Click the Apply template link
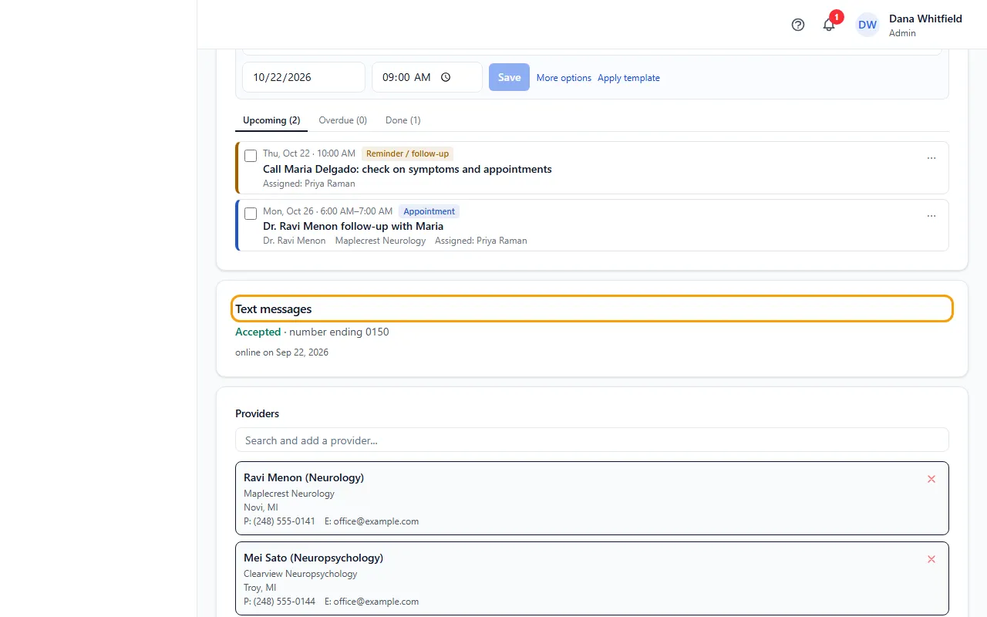 628,78
